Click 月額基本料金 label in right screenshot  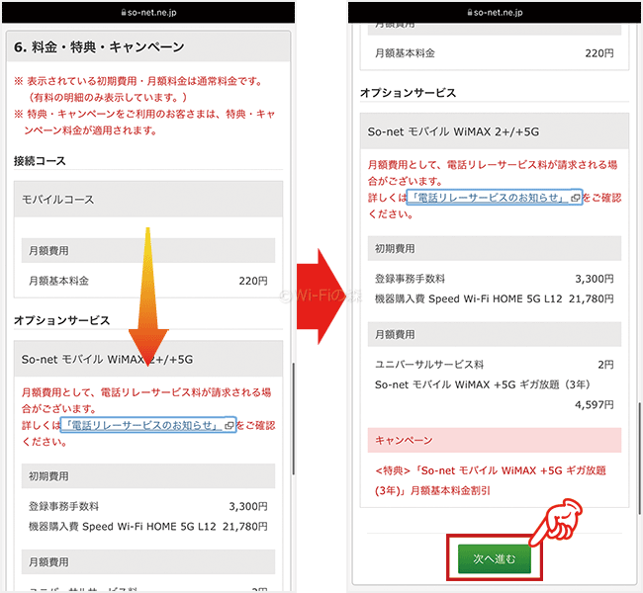click(x=405, y=53)
